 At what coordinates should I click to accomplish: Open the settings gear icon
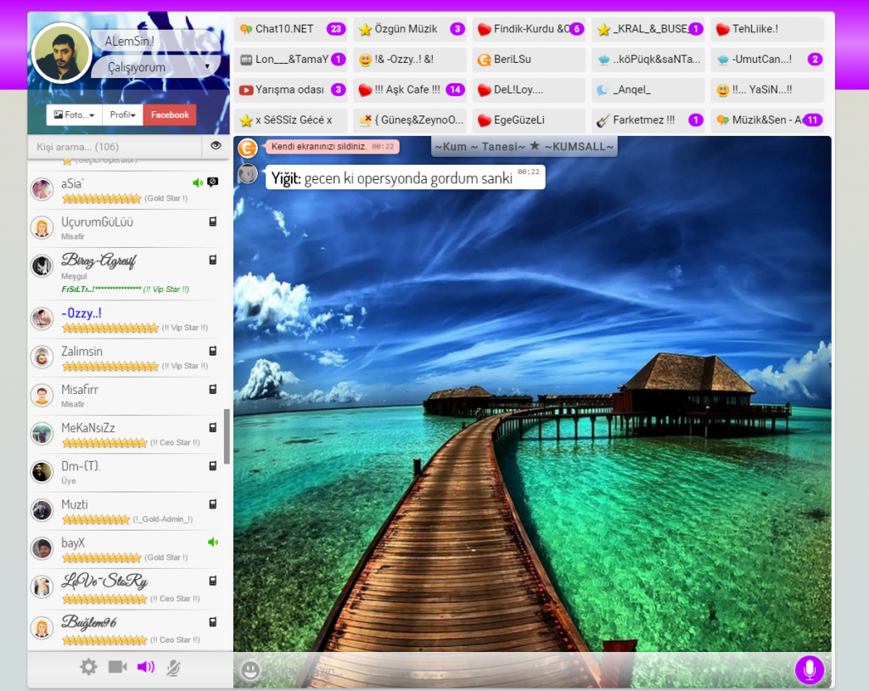tap(88, 667)
